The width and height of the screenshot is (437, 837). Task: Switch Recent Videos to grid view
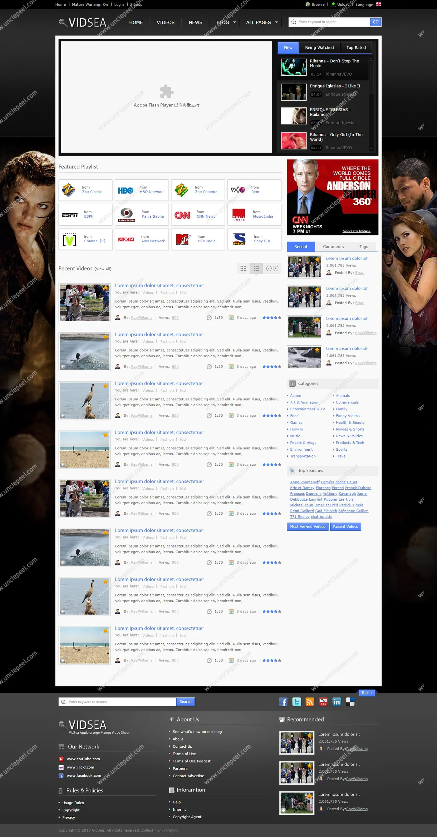tap(243, 268)
